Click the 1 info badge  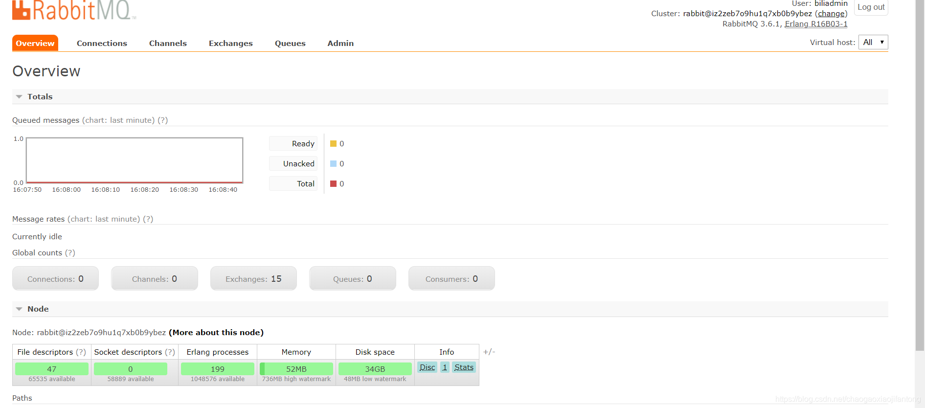(445, 367)
